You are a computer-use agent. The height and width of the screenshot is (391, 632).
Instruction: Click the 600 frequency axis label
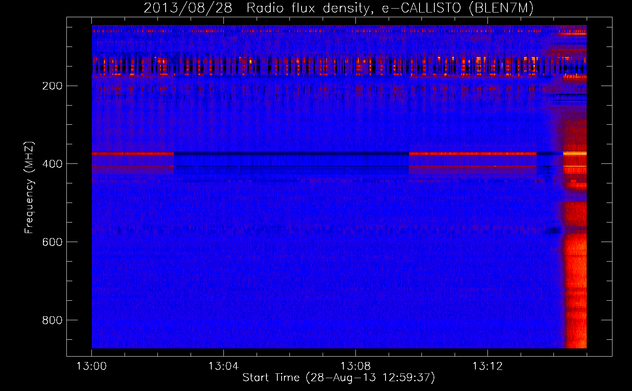[52, 242]
